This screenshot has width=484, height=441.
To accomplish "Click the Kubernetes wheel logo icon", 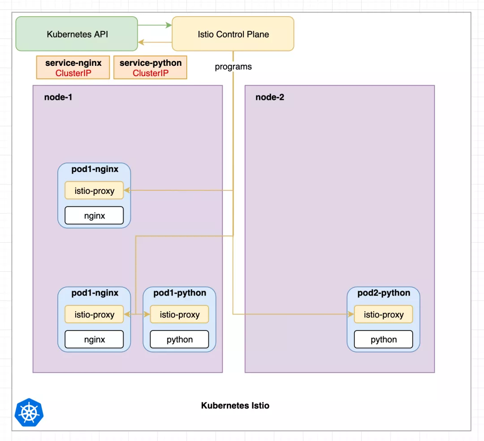I will coord(29,412).
